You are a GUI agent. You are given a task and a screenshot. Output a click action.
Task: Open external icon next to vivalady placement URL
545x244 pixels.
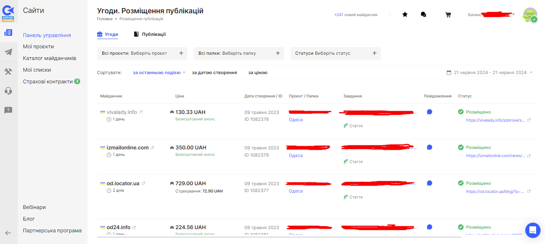point(529,120)
